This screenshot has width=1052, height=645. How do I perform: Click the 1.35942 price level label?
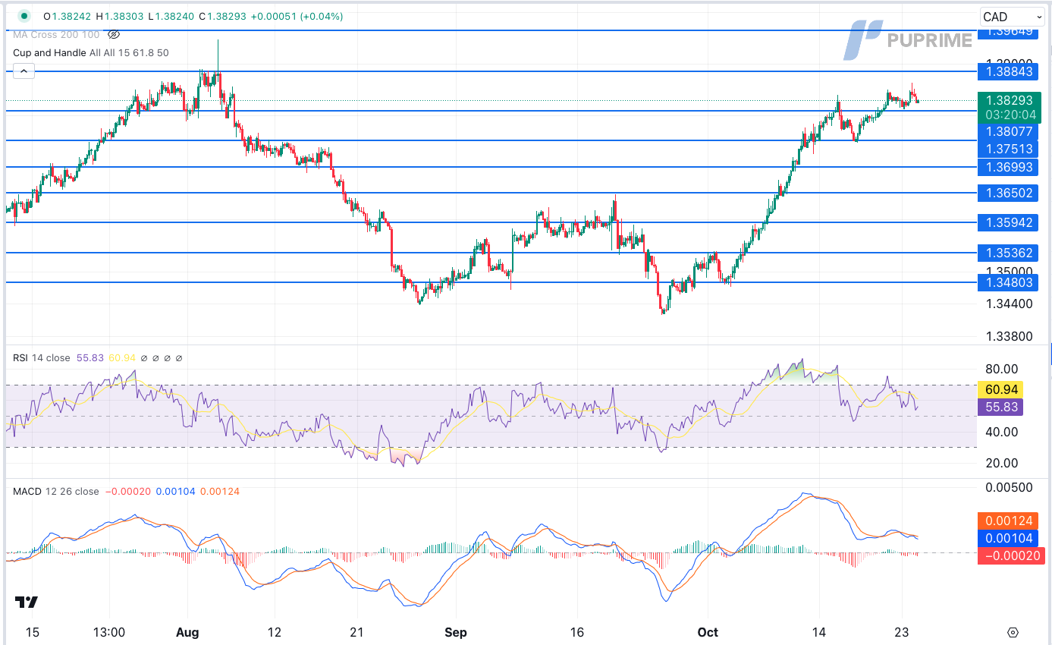tap(1007, 222)
